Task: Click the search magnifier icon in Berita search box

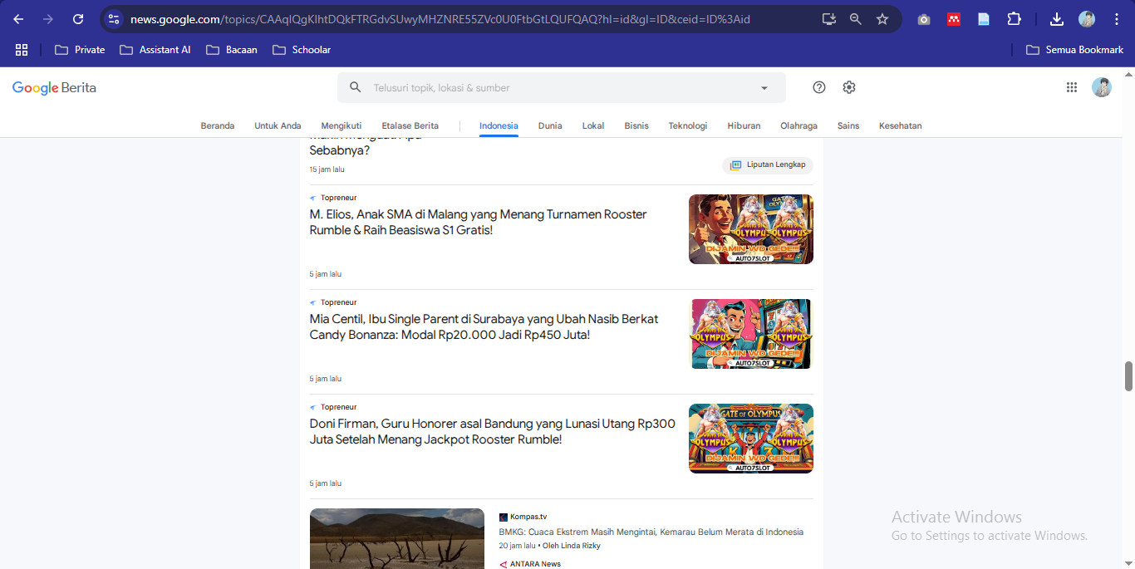Action: click(356, 87)
